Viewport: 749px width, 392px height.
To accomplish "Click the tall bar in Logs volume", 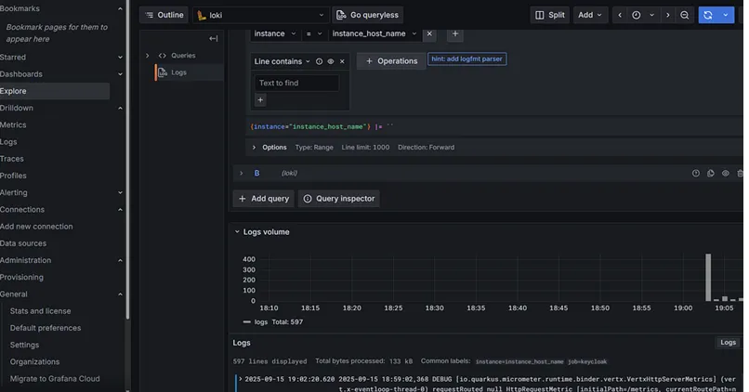I will click(x=708, y=278).
